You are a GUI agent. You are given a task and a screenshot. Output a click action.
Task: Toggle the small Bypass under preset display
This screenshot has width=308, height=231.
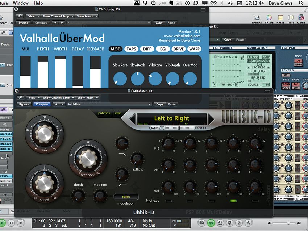tap(155, 128)
